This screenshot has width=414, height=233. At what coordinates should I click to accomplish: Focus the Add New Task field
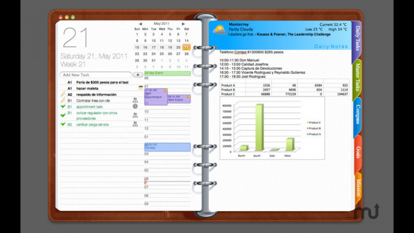pos(96,75)
